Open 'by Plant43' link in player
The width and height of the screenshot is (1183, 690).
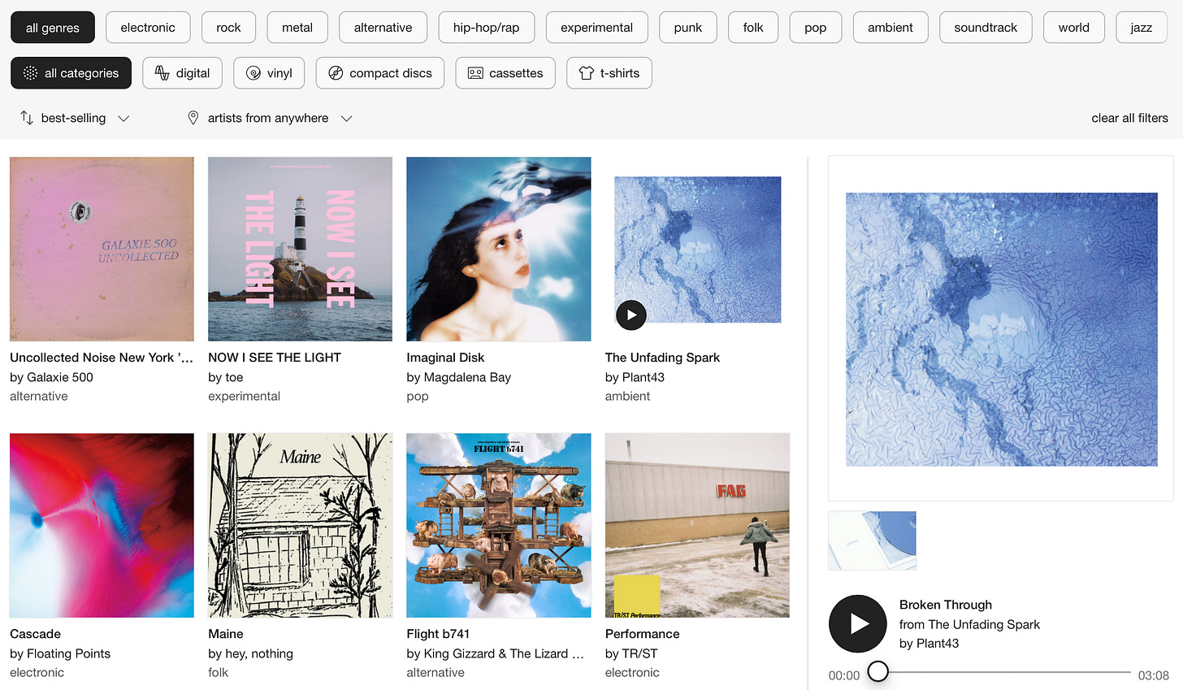click(x=929, y=644)
